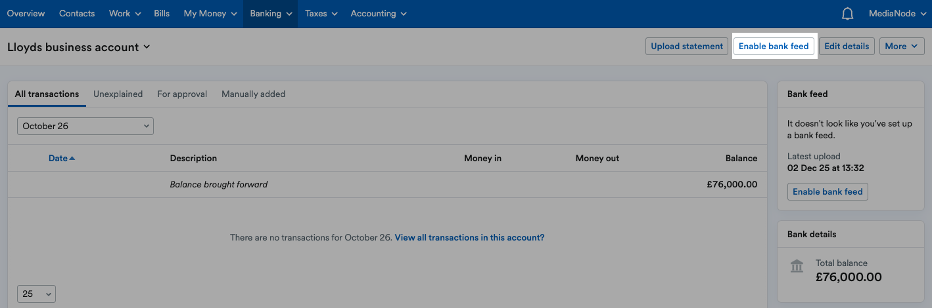Expand the More button menu

(902, 46)
